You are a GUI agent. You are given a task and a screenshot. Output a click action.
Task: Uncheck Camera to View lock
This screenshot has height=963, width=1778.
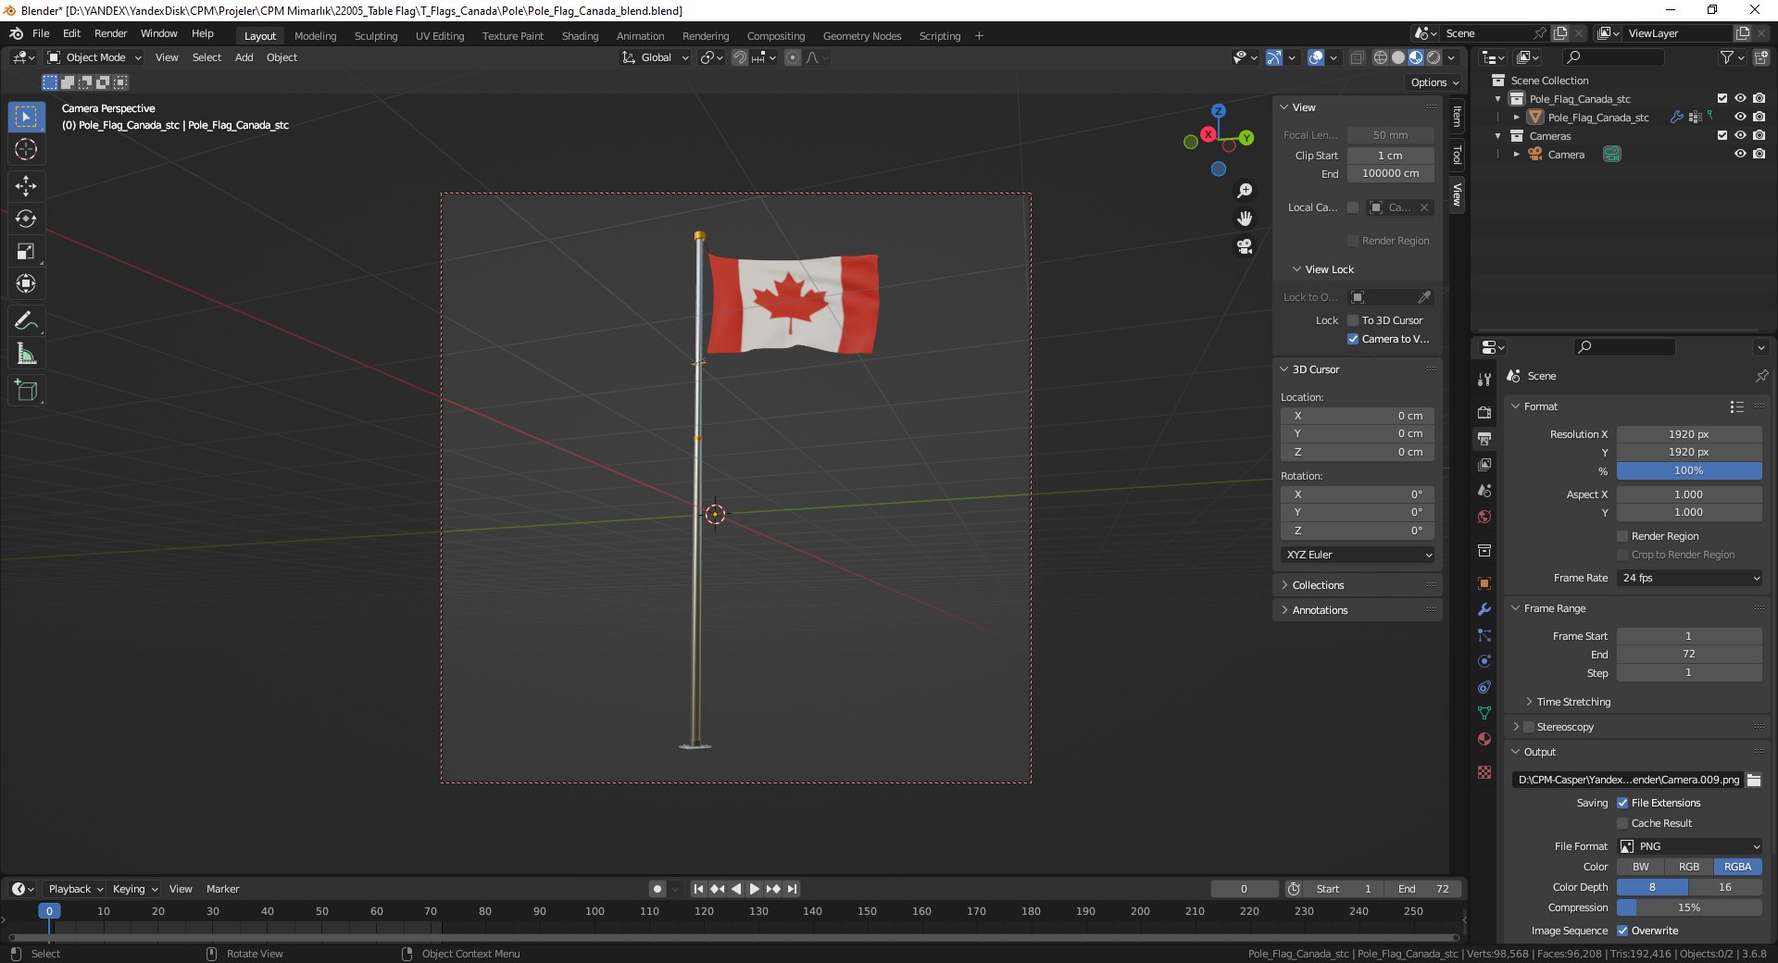tap(1353, 339)
